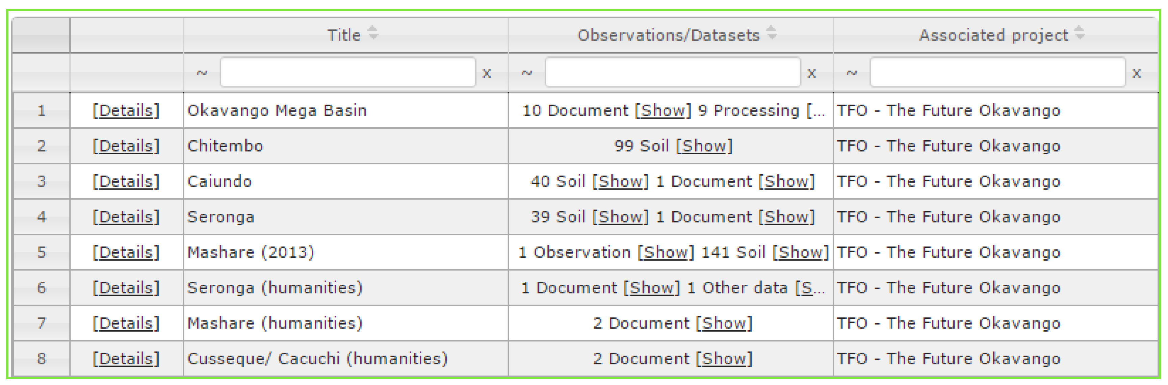The image size is (1168, 385).
Task: Open Details for Mashare (2013)
Action: [126, 252]
